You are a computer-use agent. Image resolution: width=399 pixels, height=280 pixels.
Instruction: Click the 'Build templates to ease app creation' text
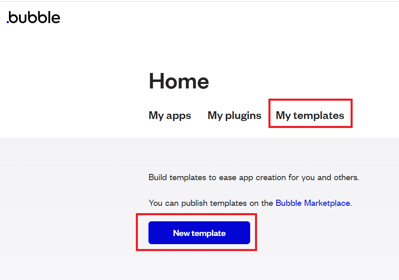(253, 178)
